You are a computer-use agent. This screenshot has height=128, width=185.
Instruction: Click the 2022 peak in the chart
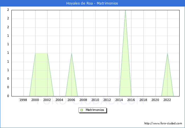click(x=167, y=53)
